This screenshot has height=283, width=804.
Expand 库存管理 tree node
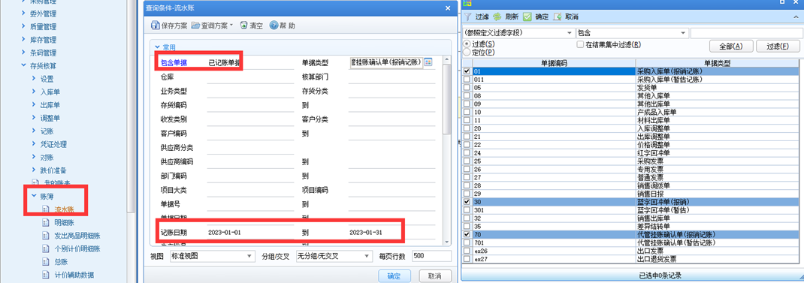coord(23,40)
